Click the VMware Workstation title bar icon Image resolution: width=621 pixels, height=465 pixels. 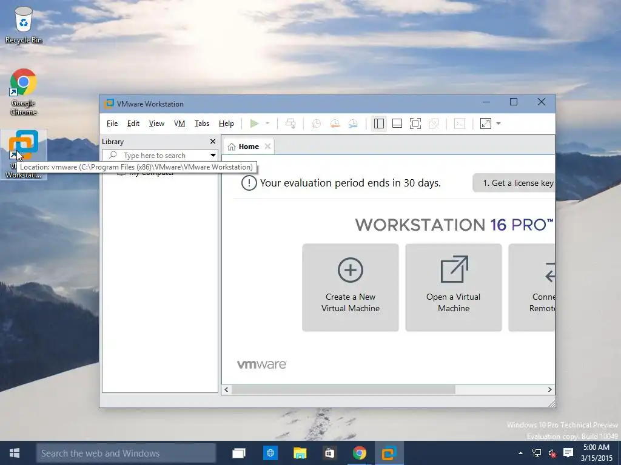click(x=109, y=104)
